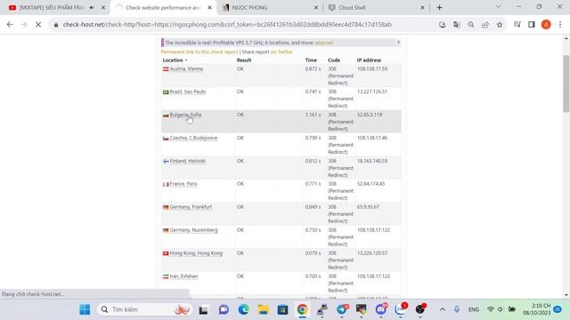Mute the YouTube tab audio icon
This screenshot has width=570, height=320.
[92, 7]
